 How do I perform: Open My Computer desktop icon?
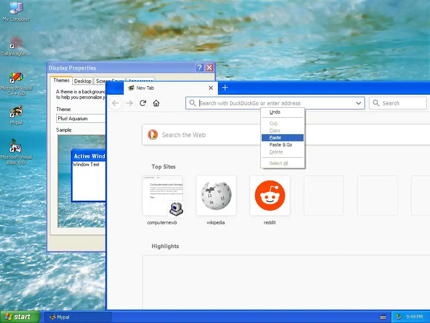pyautogui.click(x=16, y=12)
